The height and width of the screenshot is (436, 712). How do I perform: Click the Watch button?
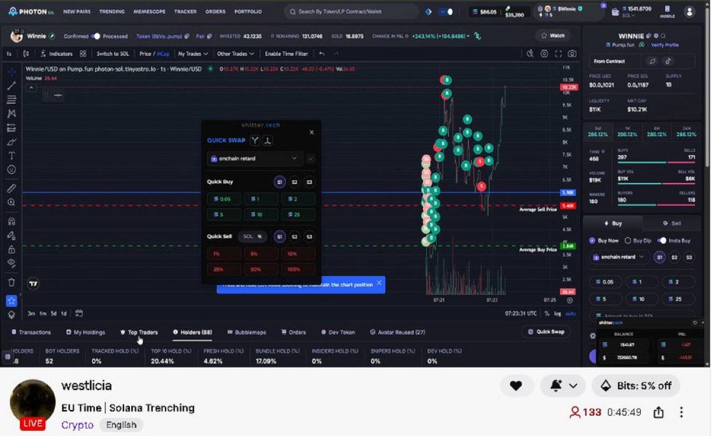[552, 36]
